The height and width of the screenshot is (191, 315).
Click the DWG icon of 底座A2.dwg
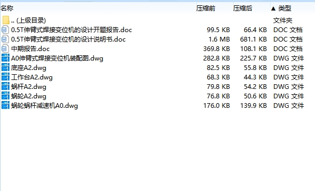point(5,67)
